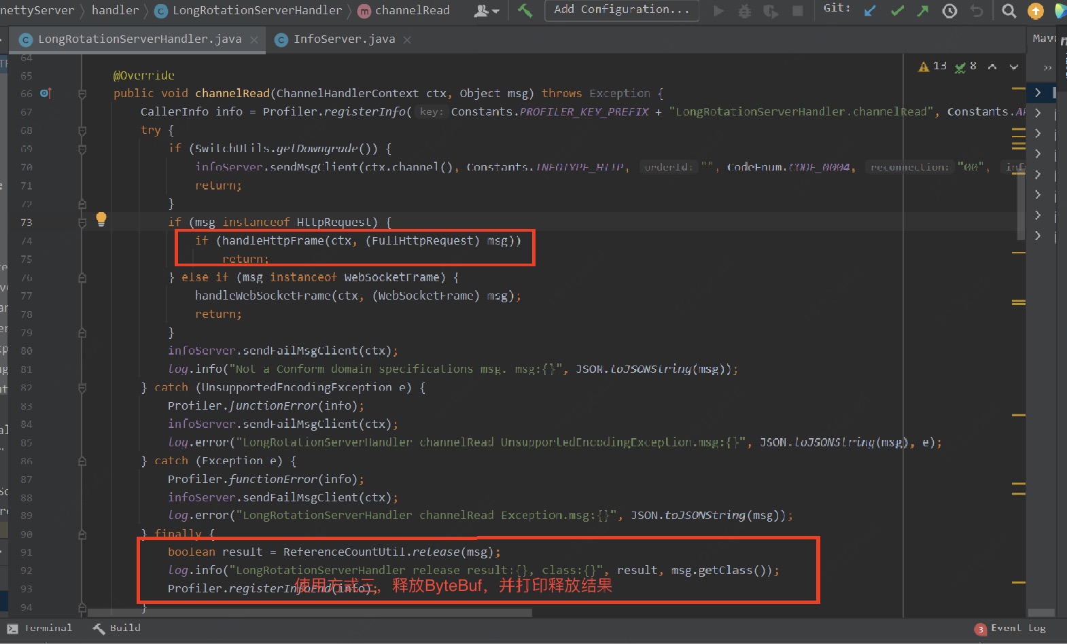Close the InfoServer.java tab
Viewport: 1067px width, 644px height.
point(407,40)
